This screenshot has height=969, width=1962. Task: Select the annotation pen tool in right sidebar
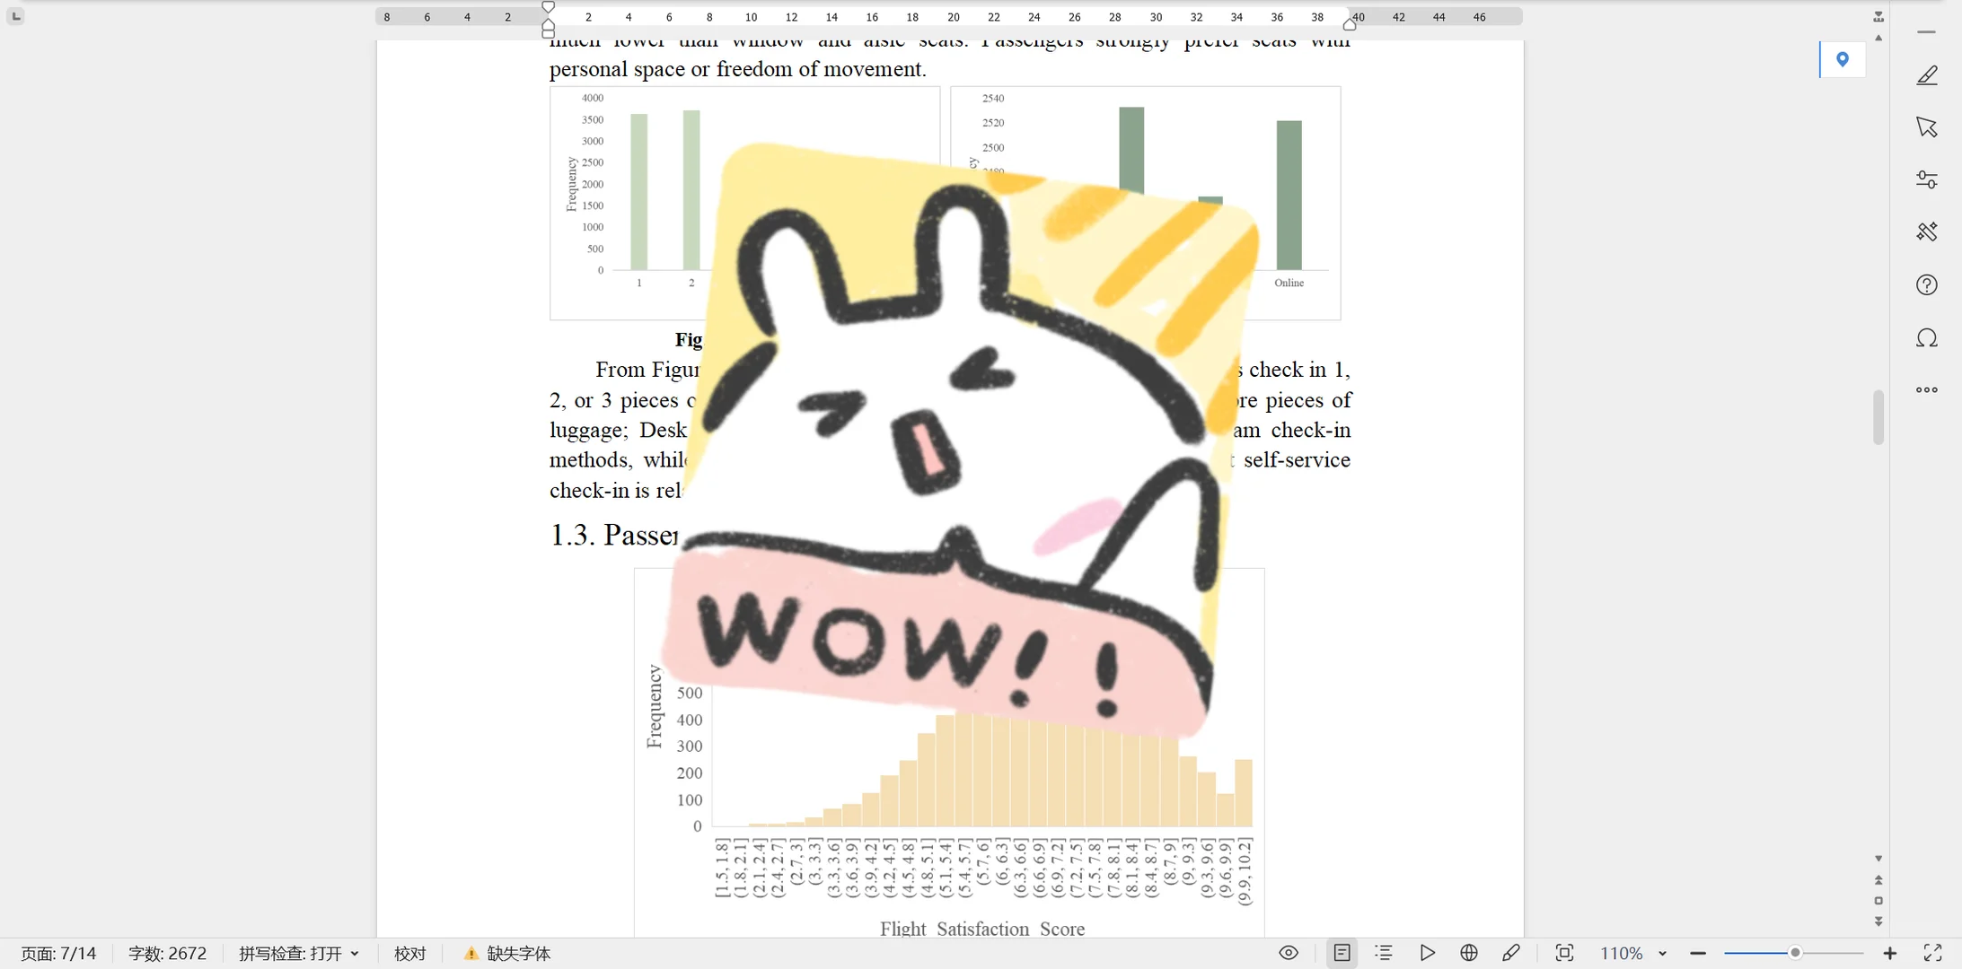click(x=1928, y=74)
